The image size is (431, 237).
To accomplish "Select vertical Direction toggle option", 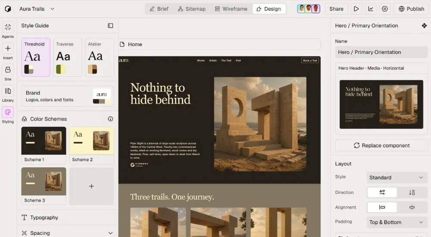I will click(x=412, y=193).
